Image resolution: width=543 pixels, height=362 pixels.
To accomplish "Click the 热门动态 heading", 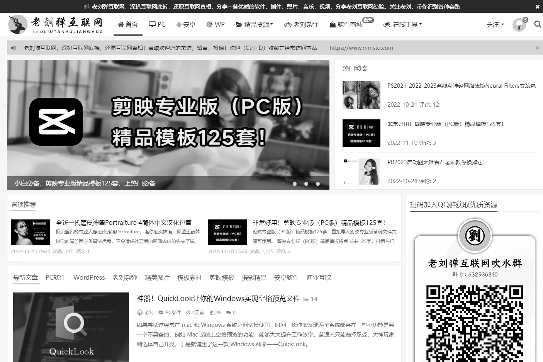I will point(355,68).
